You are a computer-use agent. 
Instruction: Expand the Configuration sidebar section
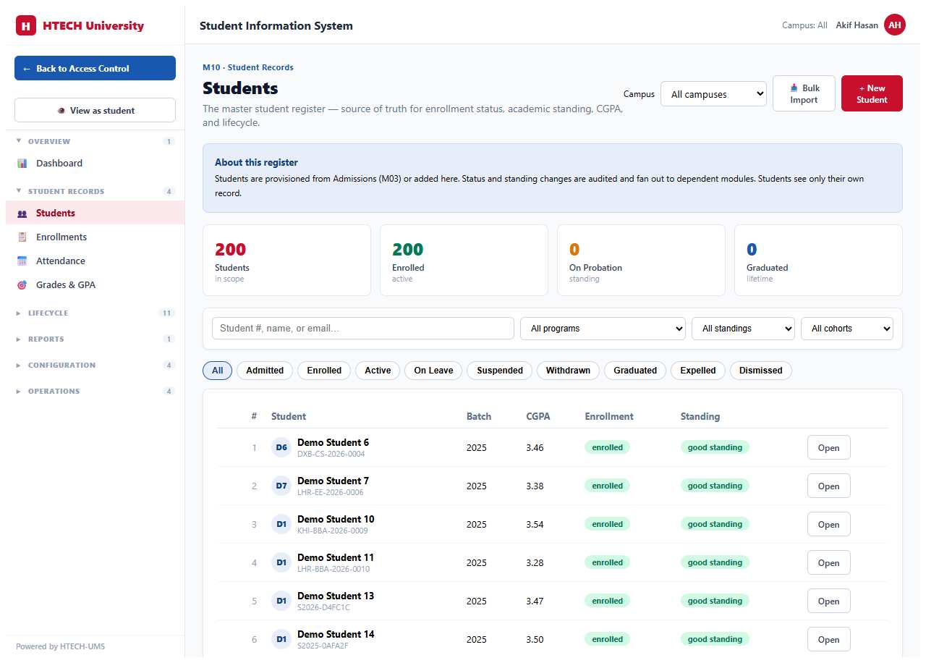click(94, 365)
